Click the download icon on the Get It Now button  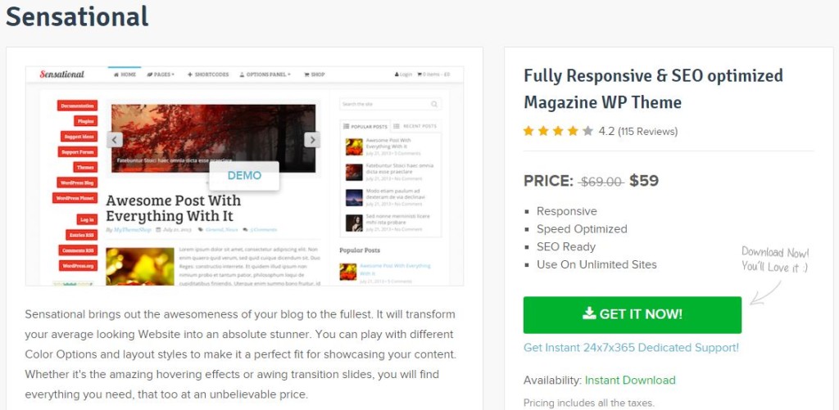[x=589, y=313]
